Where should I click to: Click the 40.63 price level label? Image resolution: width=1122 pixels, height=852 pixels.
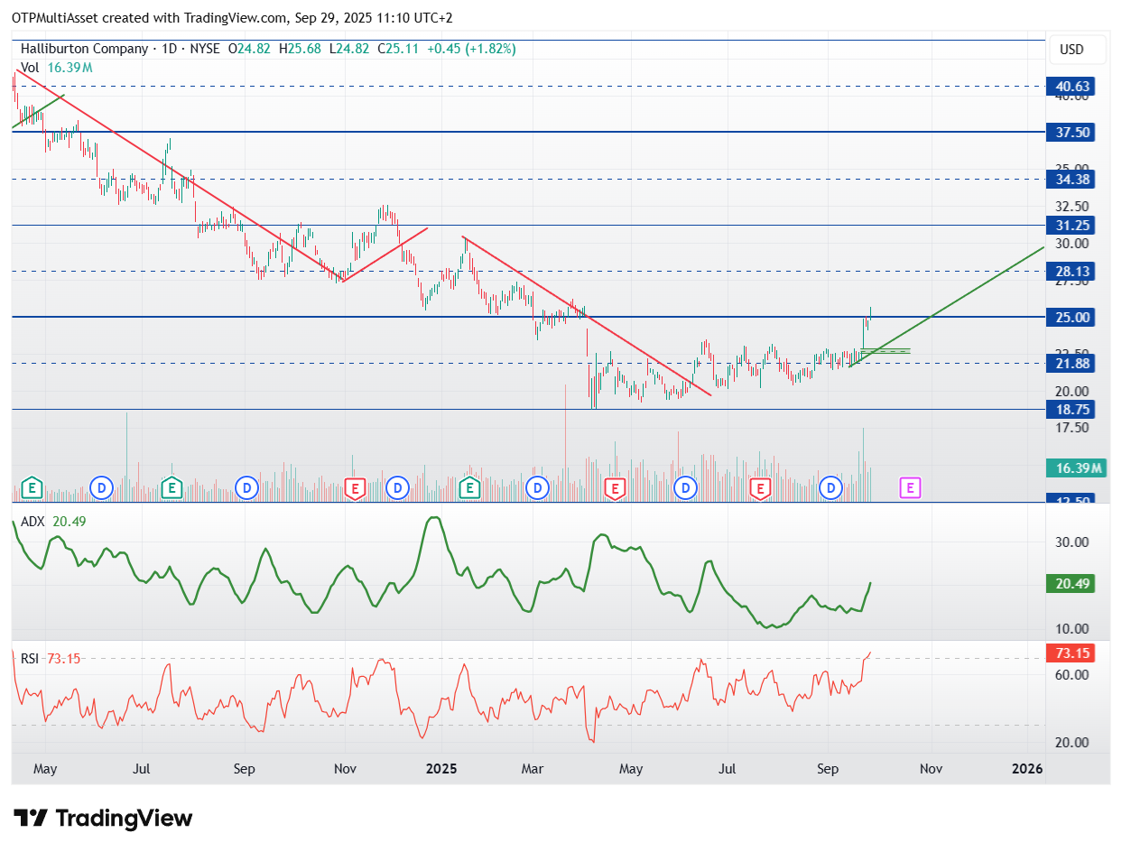click(1074, 87)
